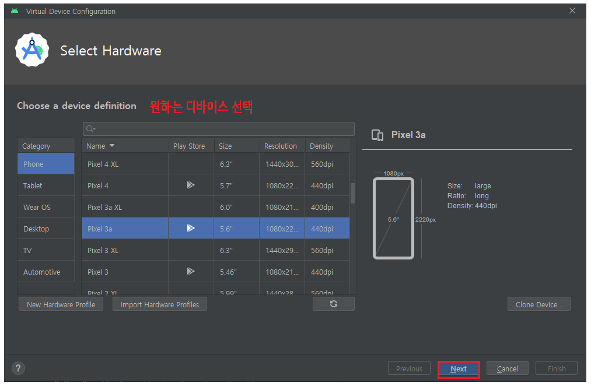591x386 pixels.
Task: Select the Wear OS category
Action: point(46,207)
